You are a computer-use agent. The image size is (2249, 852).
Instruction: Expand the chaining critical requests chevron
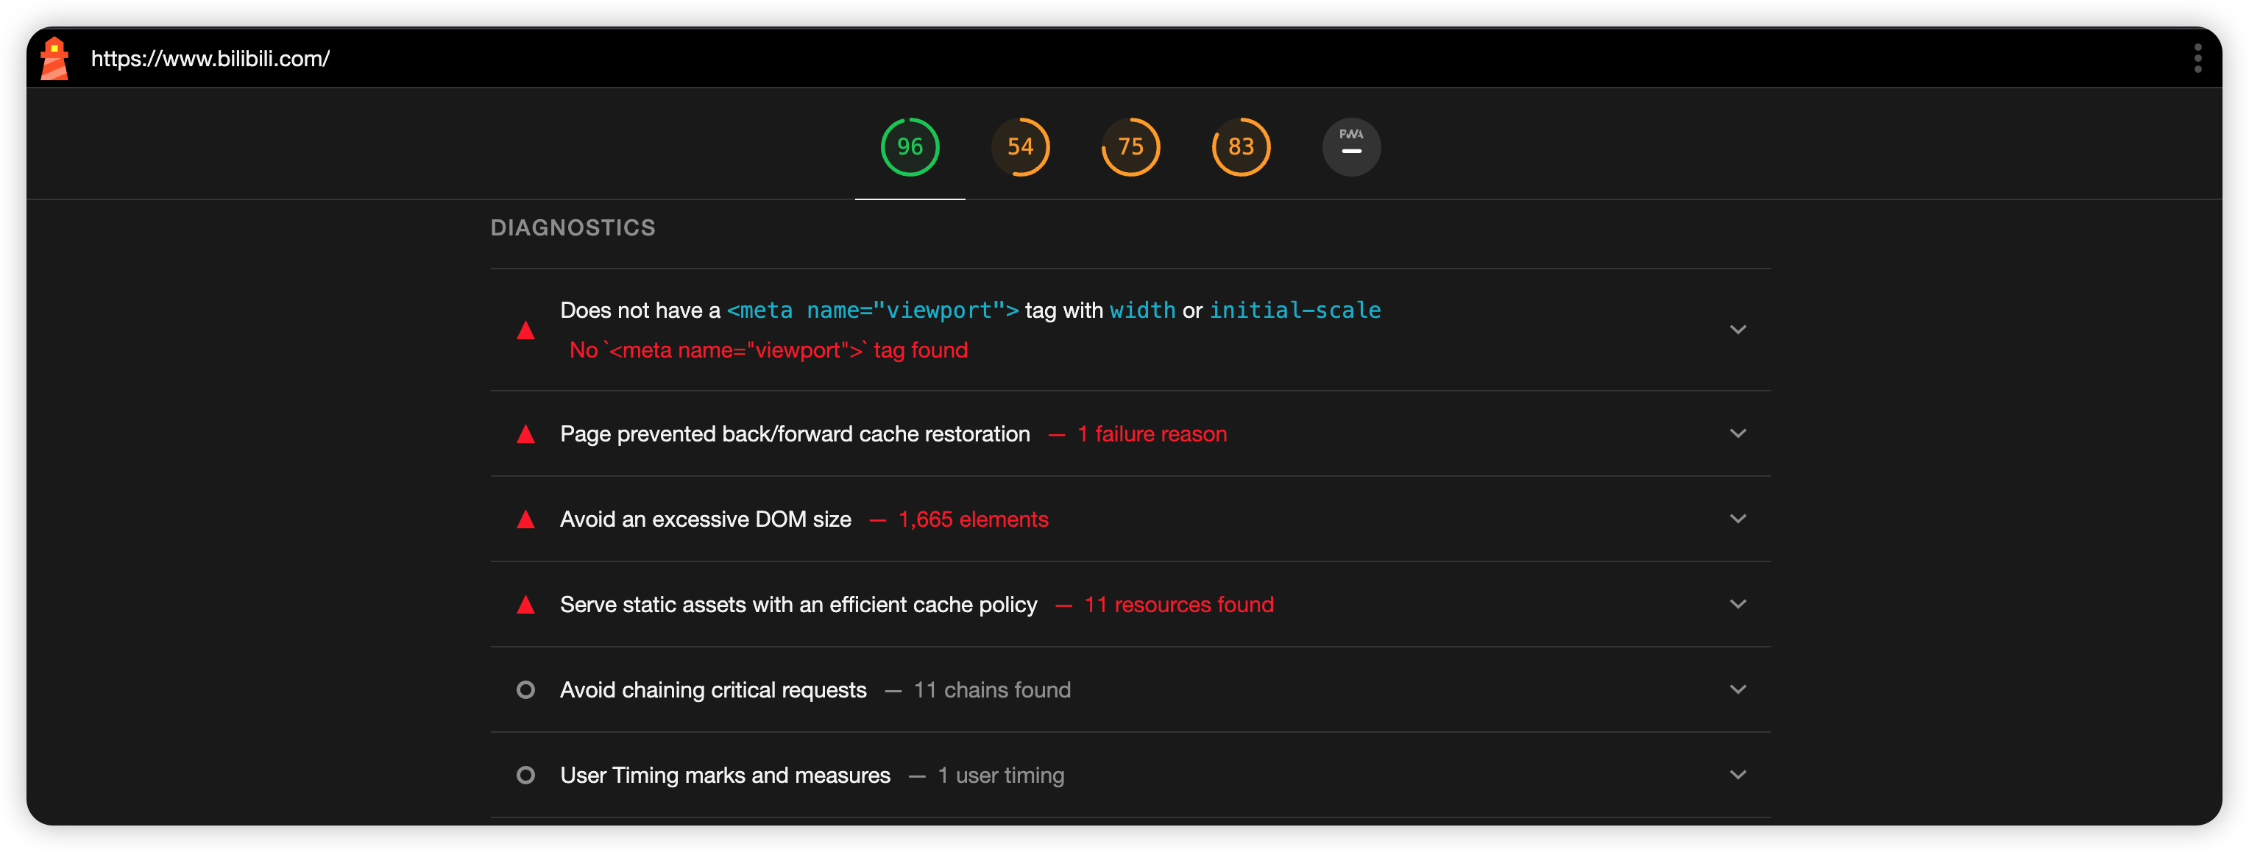1738,689
